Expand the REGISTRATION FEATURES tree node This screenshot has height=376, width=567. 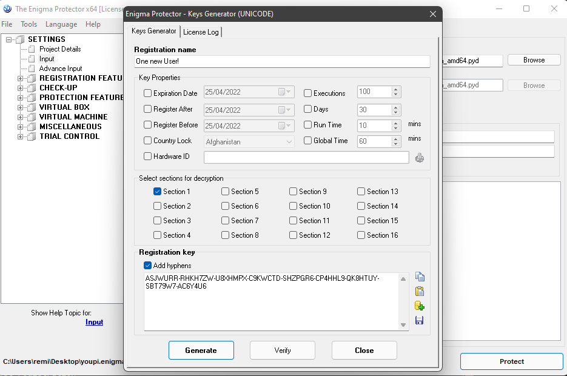click(x=21, y=78)
